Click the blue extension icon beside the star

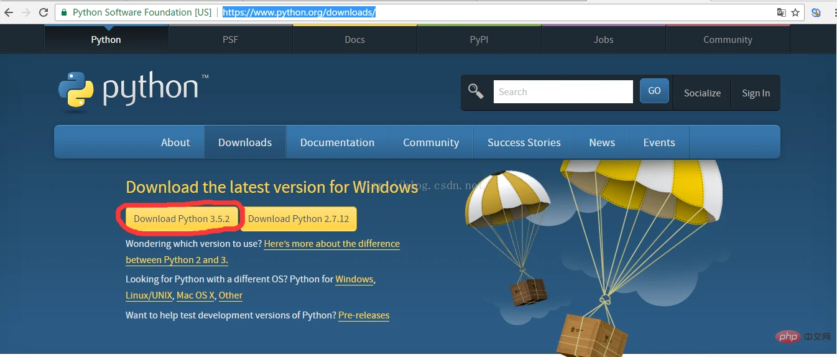pyautogui.click(x=816, y=12)
